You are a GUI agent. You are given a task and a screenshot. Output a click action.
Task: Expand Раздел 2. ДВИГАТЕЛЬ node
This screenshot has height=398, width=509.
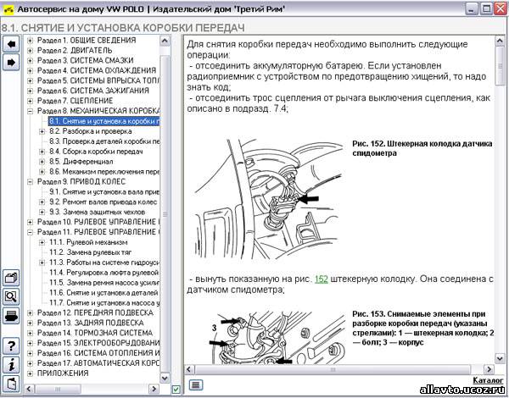30,51
